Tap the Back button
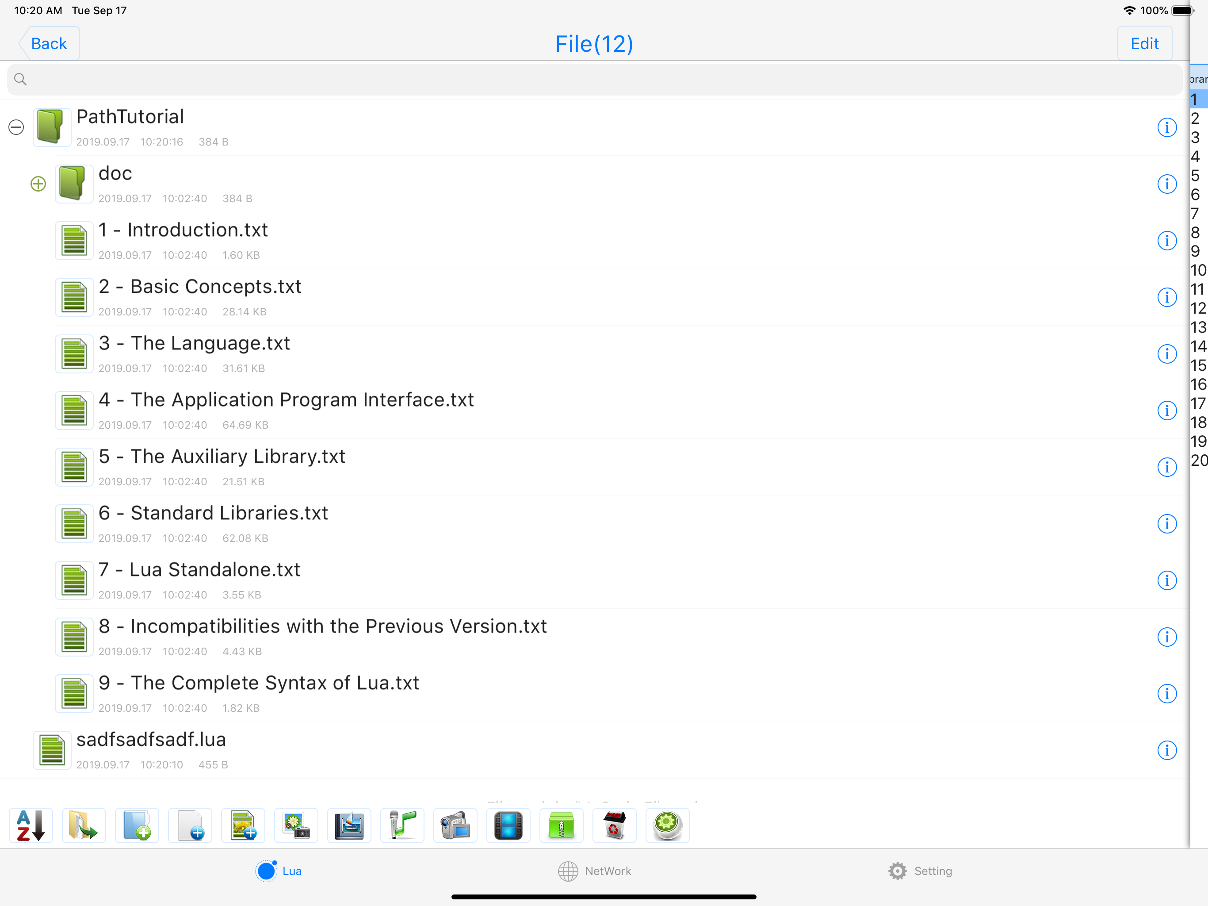 click(49, 44)
